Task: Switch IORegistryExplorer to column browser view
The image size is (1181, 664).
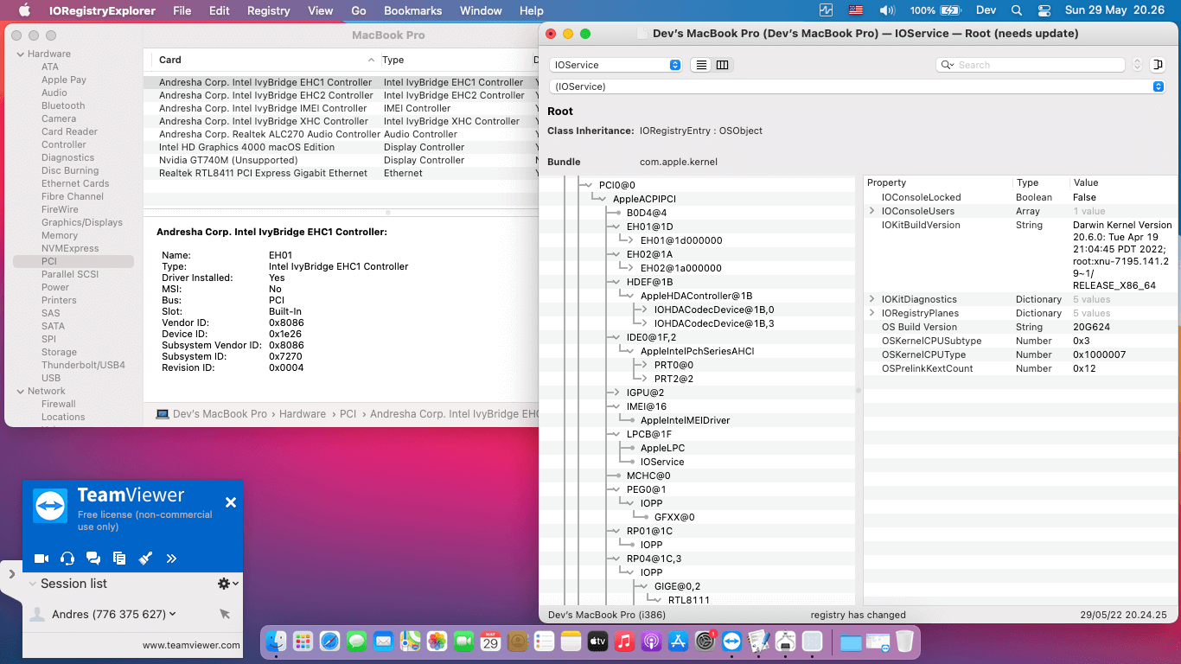Action: pyautogui.click(x=723, y=65)
